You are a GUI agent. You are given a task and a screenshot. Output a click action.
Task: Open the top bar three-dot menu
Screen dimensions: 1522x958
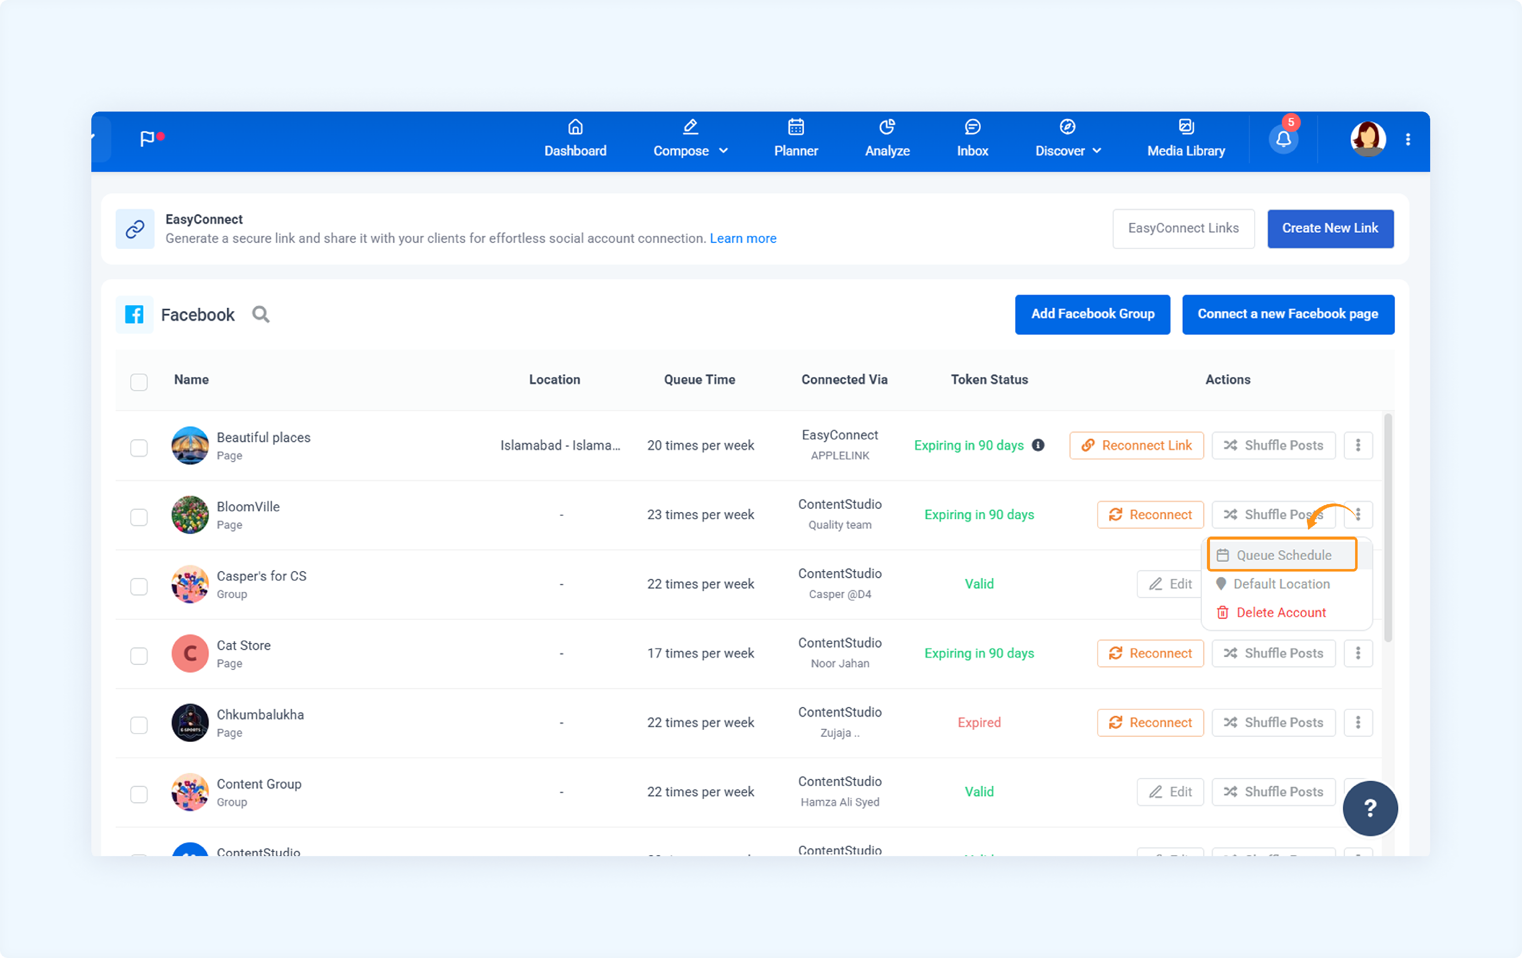1408,139
